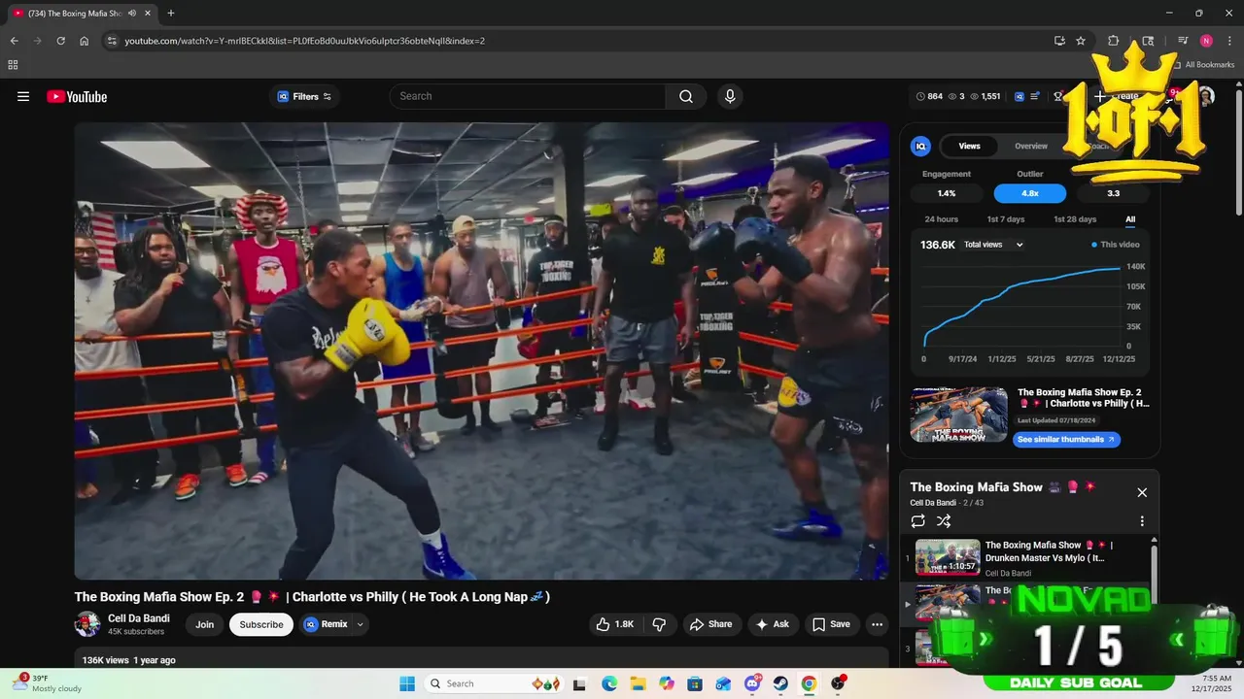This screenshot has height=699, width=1244.
Task: Open the Total views dropdown
Action: coord(993,245)
